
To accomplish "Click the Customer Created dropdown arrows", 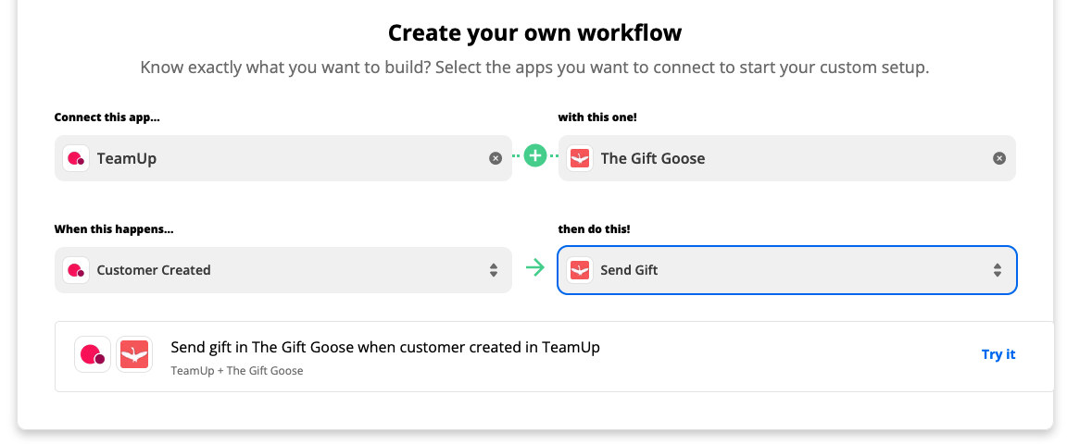I will (x=494, y=270).
